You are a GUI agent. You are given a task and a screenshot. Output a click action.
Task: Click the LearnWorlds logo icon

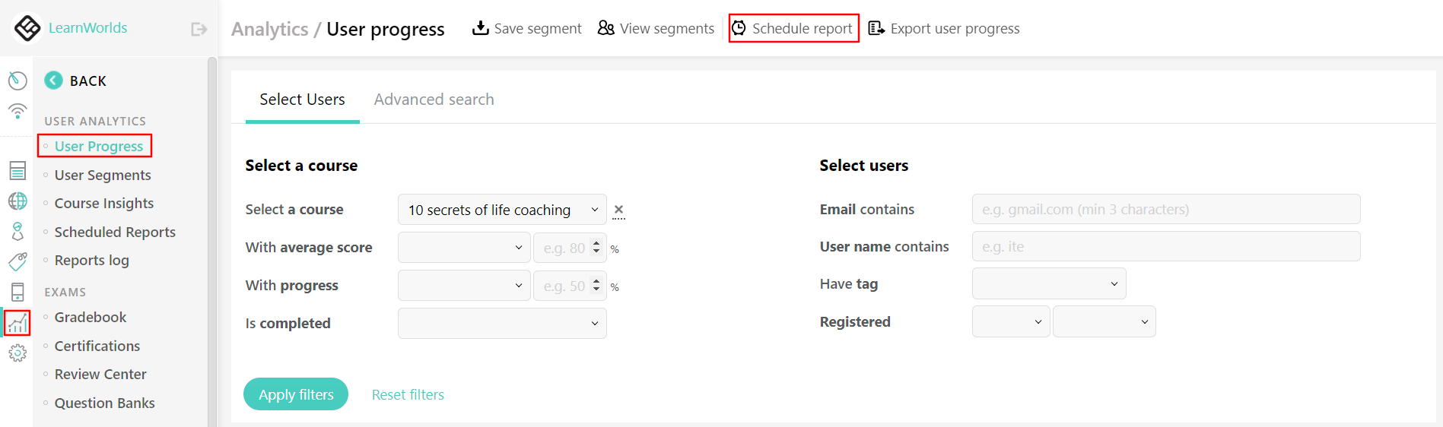click(x=27, y=28)
